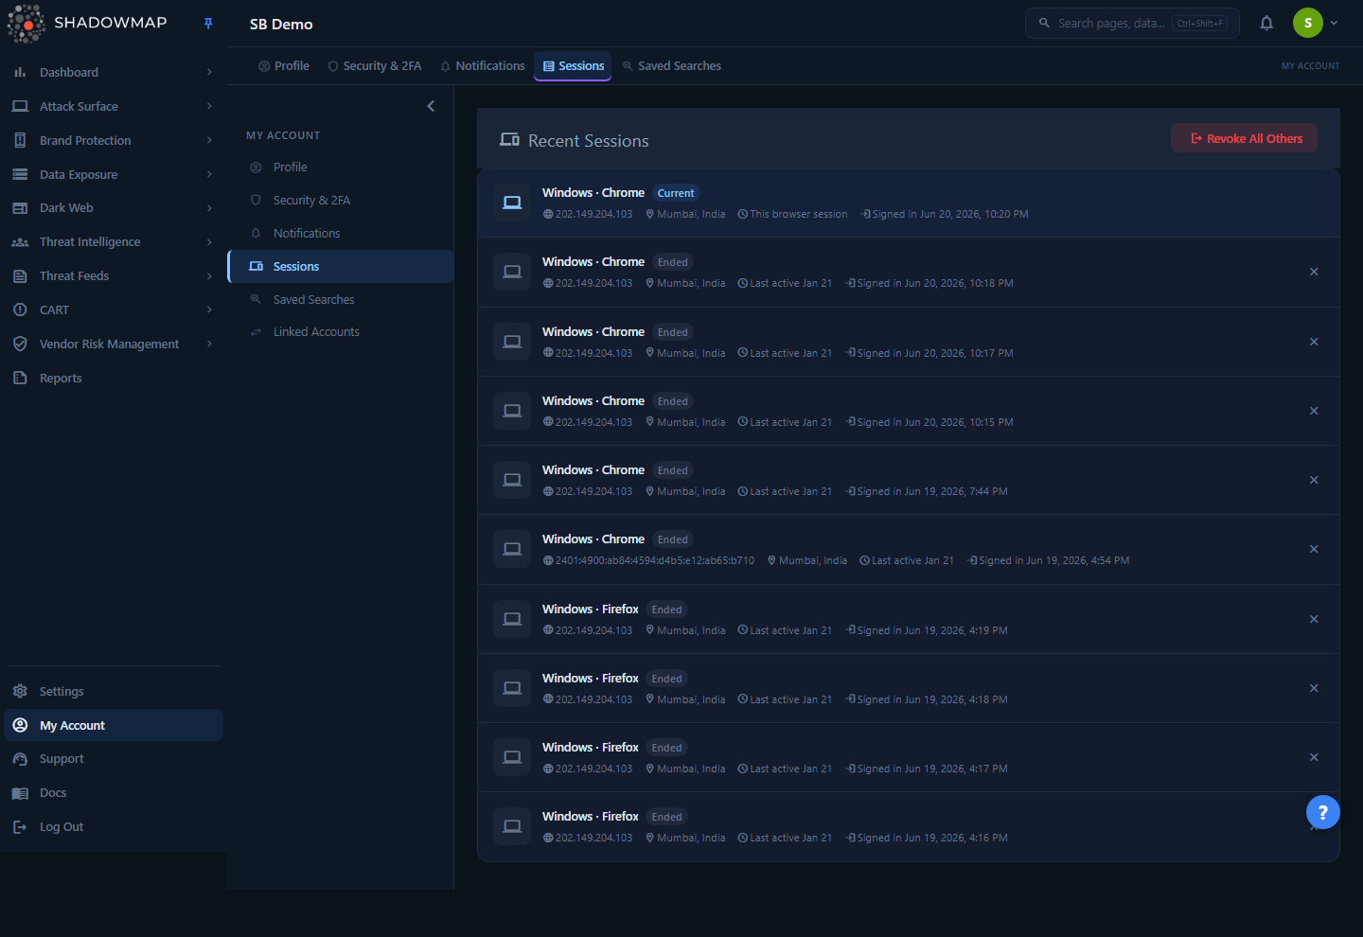This screenshot has width=1363, height=937.
Task: Open Profile in My Account panel
Action: [341, 168]
